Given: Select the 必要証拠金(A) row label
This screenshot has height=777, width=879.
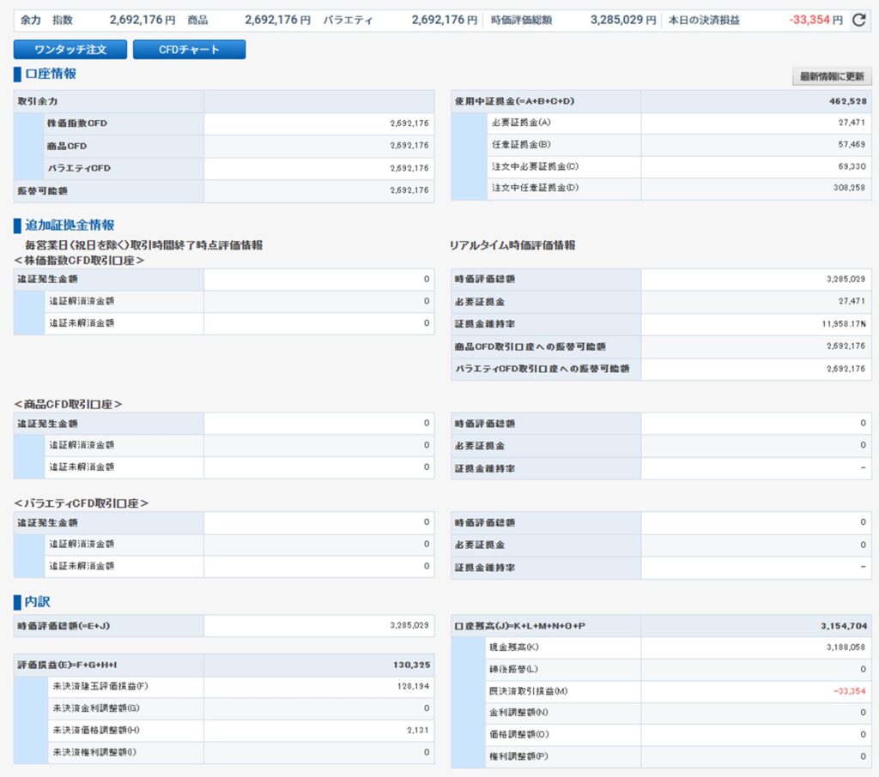Looking at the screenshot, I should coord(521,123).
